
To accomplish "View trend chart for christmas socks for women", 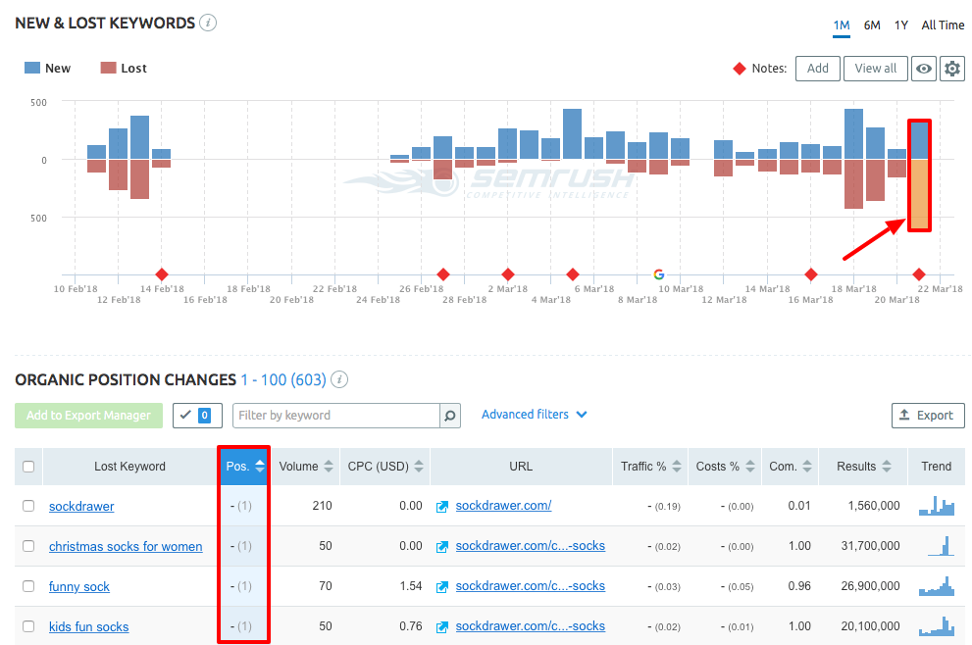I will click(941, 546).
